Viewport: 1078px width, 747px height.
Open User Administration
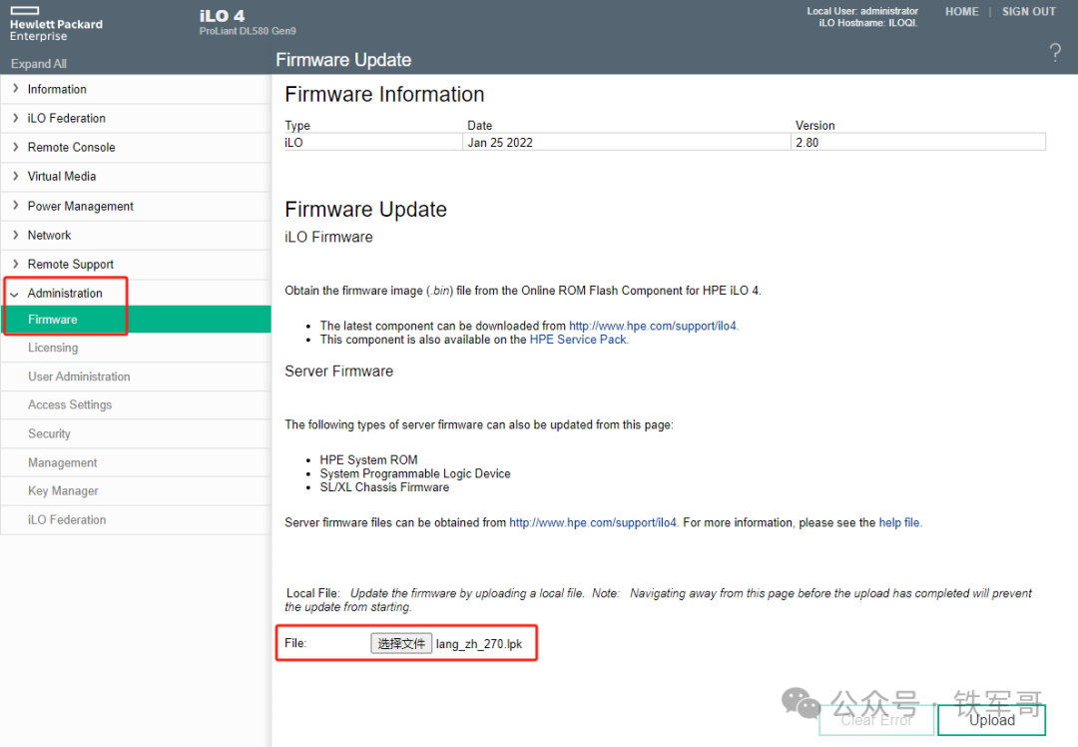[x=78, y=376]
